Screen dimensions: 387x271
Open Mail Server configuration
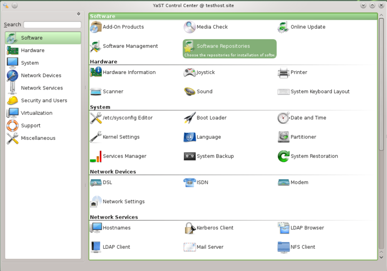[x=204, y=247]
